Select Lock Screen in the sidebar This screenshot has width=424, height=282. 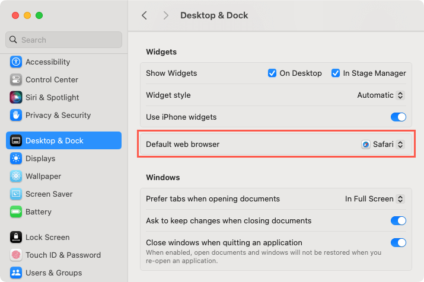pyautogui.click(x=47, y=238)
